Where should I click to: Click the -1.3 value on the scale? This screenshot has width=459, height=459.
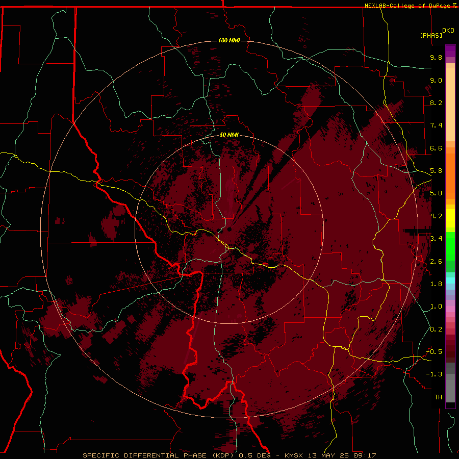coord(434,374)
